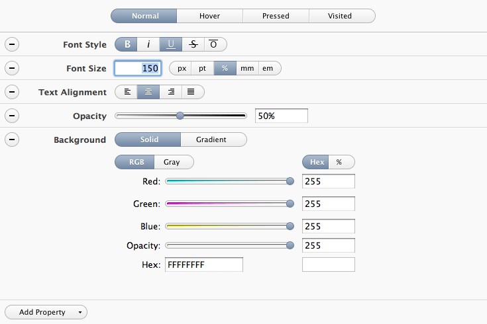
Task: Toggle the Overline font style icon
Action: (x=214, y=44)
